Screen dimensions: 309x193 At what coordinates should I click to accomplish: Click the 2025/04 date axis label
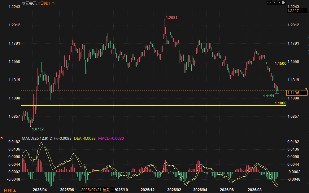[x=40, y=190]
